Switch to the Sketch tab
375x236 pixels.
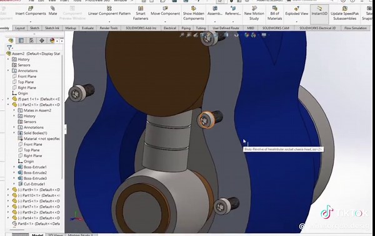point(34,28)
